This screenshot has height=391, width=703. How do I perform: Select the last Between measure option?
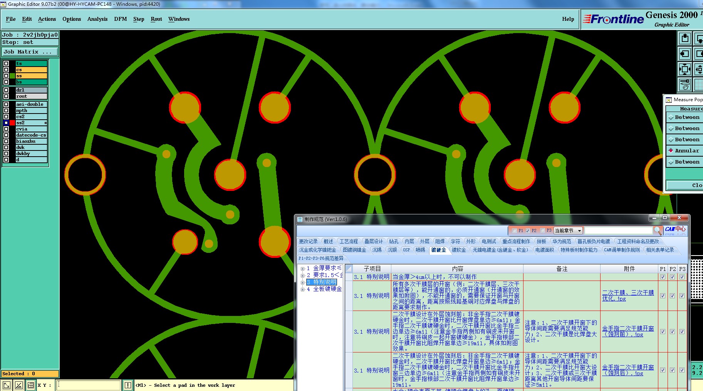(x=671, y=162)
